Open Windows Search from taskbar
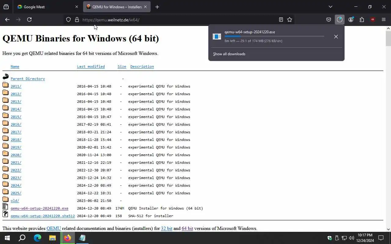 (22, 238)
